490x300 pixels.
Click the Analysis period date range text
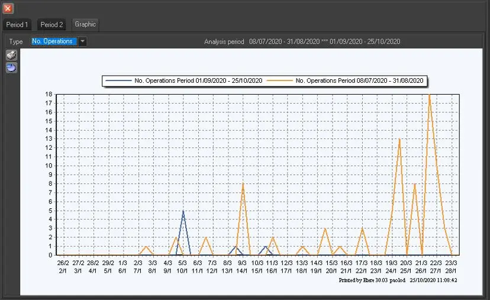tap(325, 41)
